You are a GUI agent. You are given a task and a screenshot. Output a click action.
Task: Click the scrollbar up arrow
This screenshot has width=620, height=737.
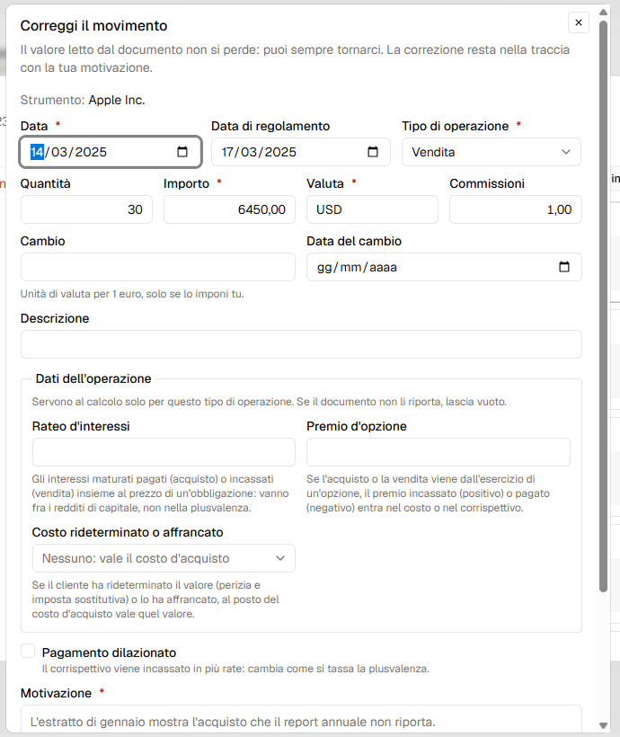point(604,13)
